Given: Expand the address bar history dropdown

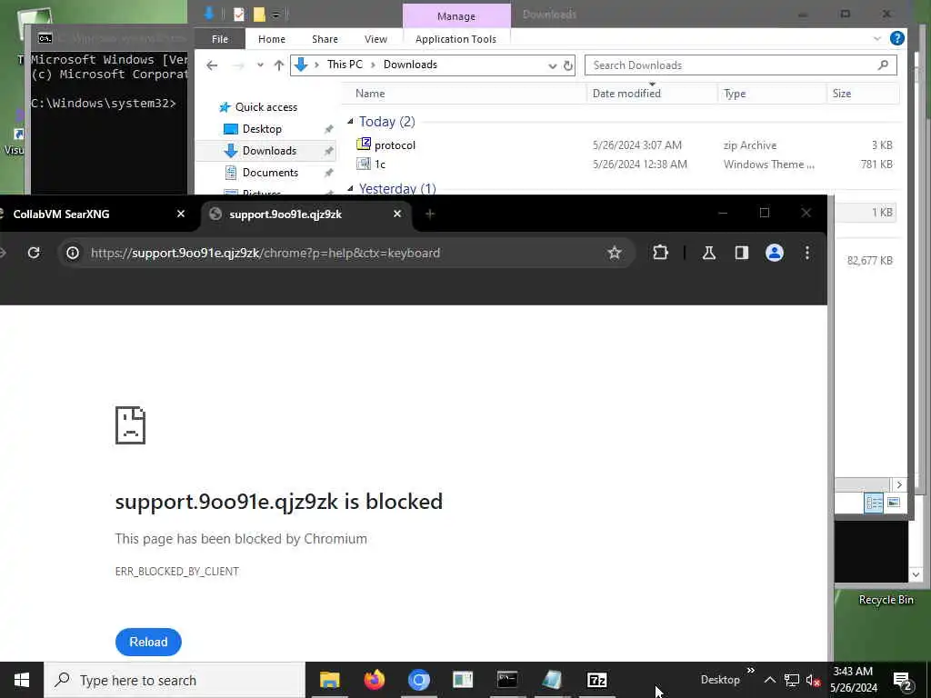Looking at the screenshot, I should [552, 65].
